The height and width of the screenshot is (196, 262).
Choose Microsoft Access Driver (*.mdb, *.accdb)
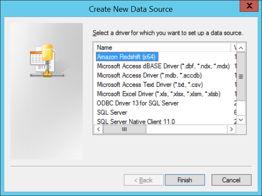(149, 76)
